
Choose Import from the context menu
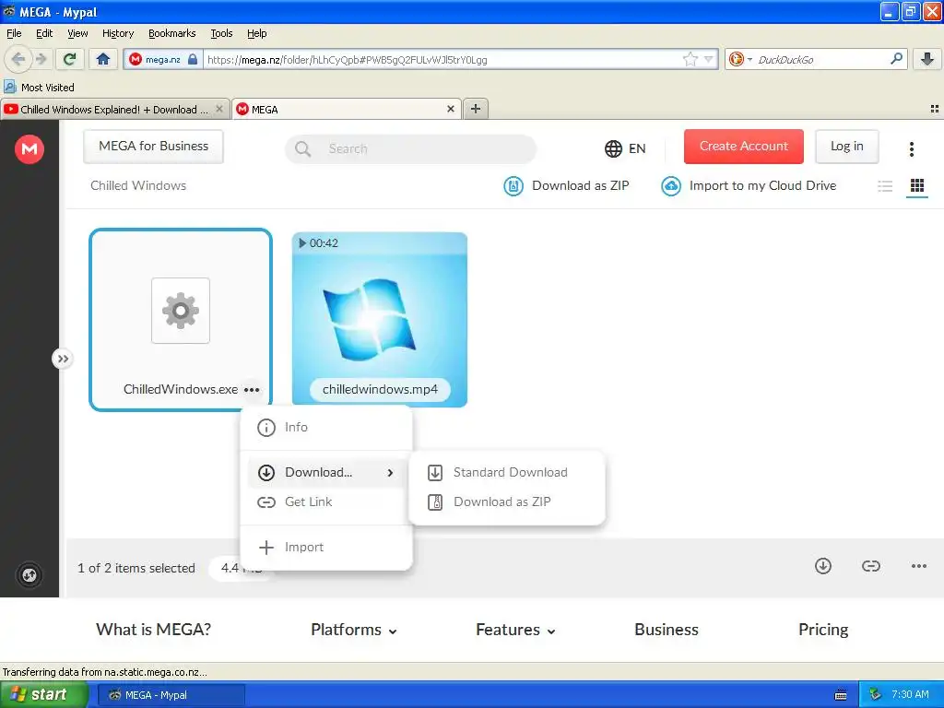tap(326, 548)
